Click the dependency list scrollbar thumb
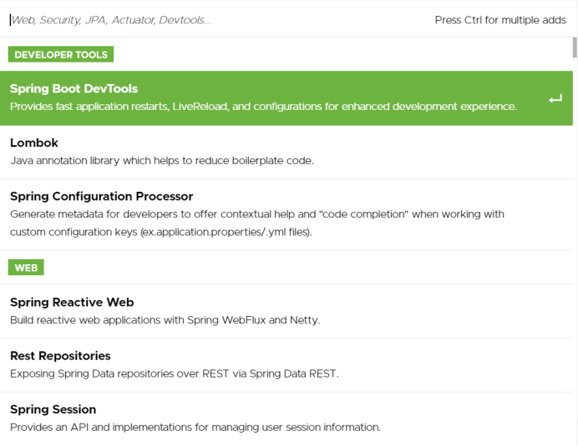 [575, 48]
